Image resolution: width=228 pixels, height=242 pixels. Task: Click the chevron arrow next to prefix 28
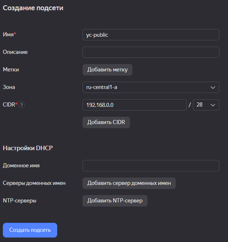click(x=213, y=105)
